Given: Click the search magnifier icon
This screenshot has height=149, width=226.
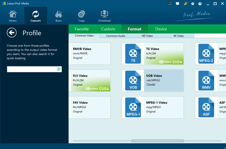Looking at the screenshot, I should coord(59,69).
